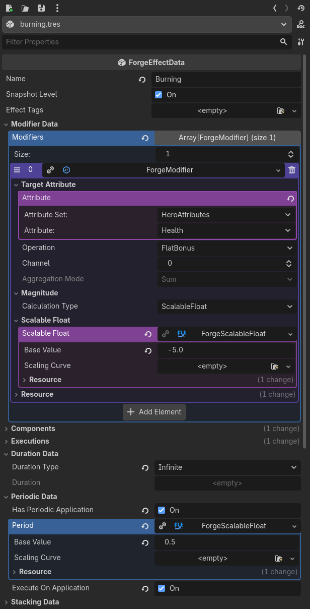Click the search magnifier in Filter Properties

point(284,42)
